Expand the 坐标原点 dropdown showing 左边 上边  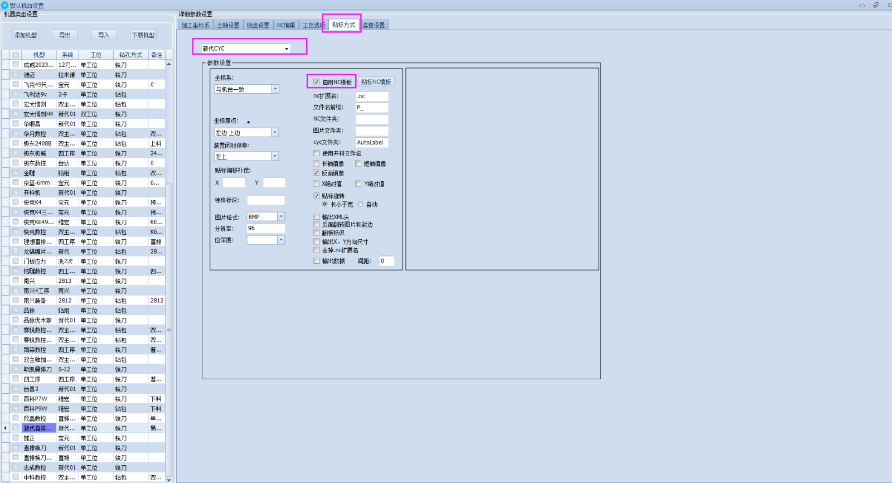click(x=275, y=133)
